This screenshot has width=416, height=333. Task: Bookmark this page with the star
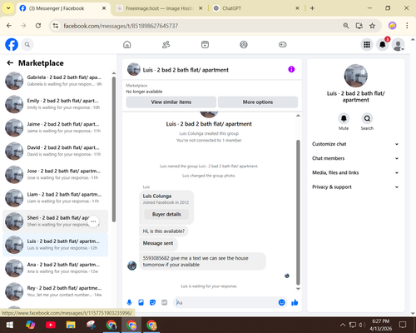point(372,26)
